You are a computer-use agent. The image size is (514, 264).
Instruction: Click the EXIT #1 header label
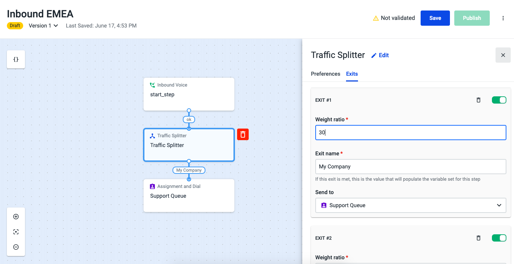coord(323,100)
